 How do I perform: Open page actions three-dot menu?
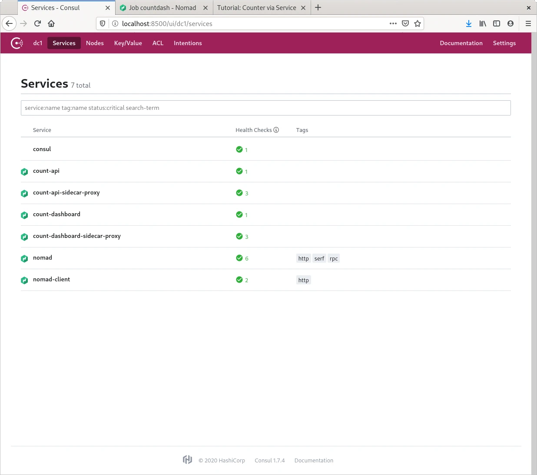click(x=393, y=23)
